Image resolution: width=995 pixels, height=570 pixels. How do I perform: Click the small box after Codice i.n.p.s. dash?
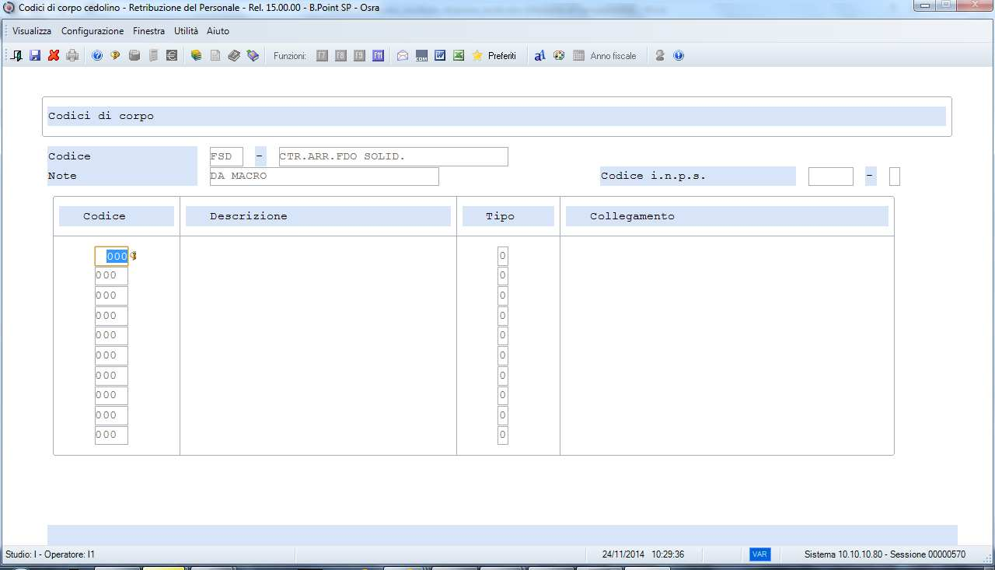[895, 177]
